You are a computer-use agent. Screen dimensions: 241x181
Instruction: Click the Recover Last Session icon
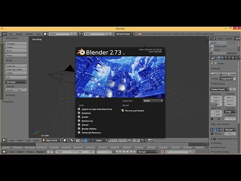pyautogui.click(x=123, y=111)
